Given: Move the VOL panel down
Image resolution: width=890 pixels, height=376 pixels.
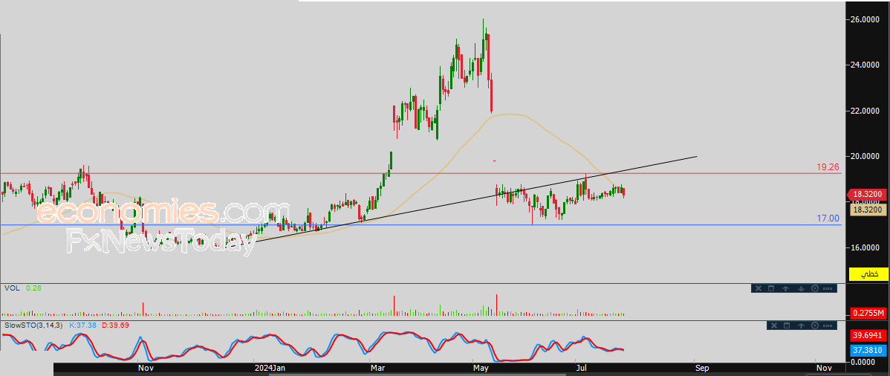Looking at the screenshot, I should pos(801,288).
